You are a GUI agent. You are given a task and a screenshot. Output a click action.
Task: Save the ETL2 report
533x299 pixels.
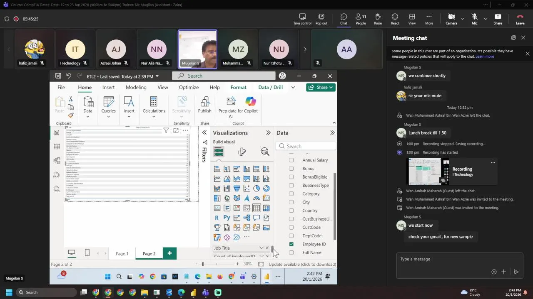point(58,76)
